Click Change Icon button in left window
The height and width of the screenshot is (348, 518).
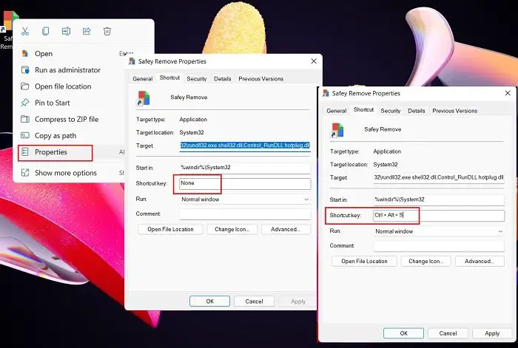tap(232, 230)
